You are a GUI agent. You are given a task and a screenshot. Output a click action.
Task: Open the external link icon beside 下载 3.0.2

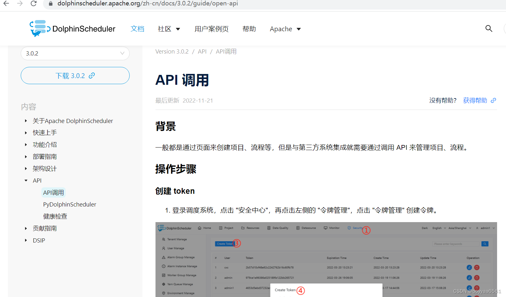[x=92, y=76]
